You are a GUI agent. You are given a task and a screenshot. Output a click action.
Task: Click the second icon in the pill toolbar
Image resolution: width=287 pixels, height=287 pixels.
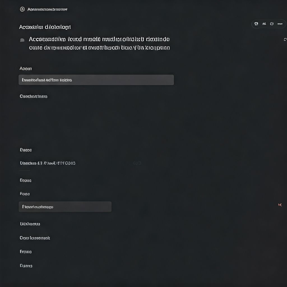264,24
